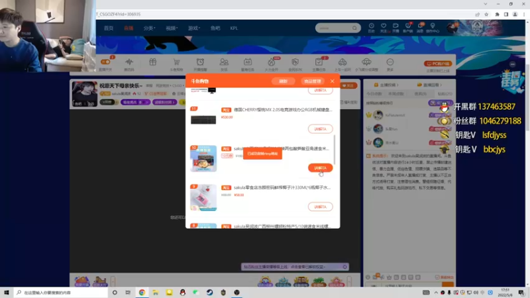The image size is (530, 298).
Task: Switch to the 钻粉 ranking tab
Action: coord(445,93)
